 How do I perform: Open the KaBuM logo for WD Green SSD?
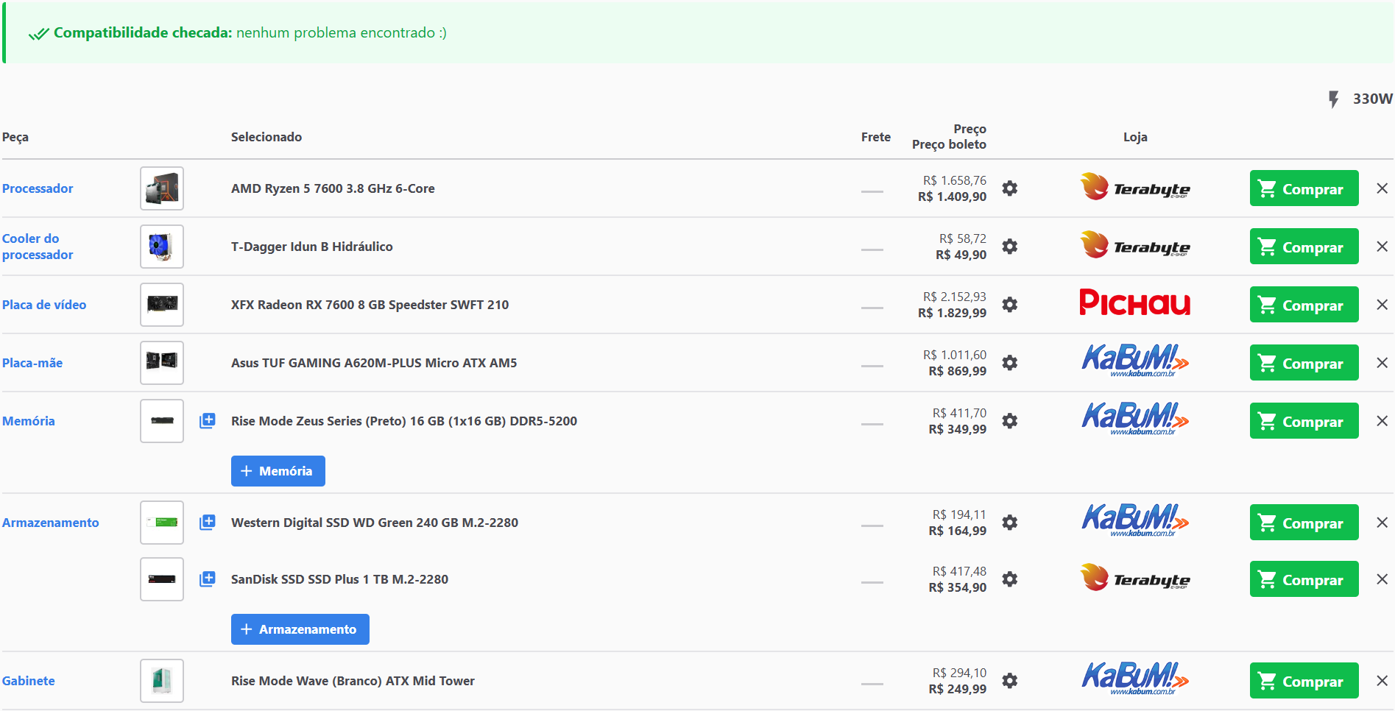[x=1134, y=520]
